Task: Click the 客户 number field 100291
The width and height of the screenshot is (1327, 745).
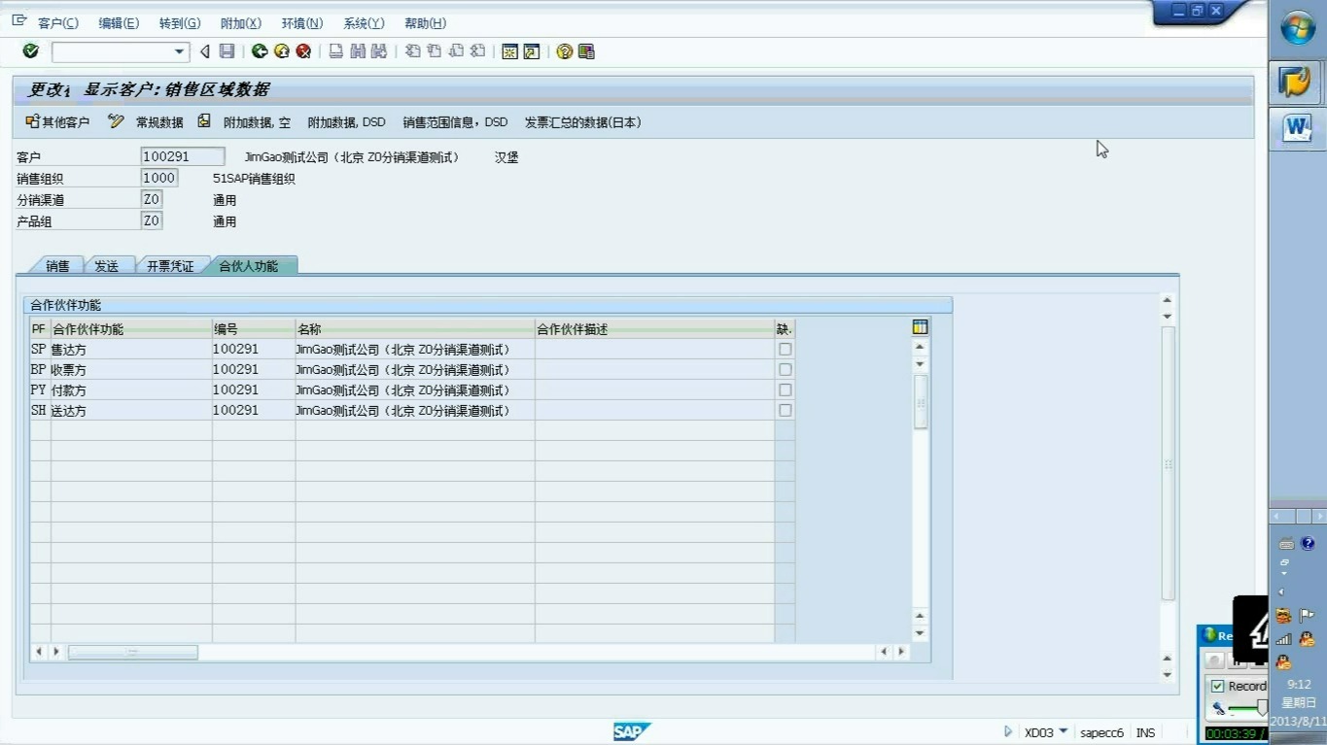Action: (183, 156)
